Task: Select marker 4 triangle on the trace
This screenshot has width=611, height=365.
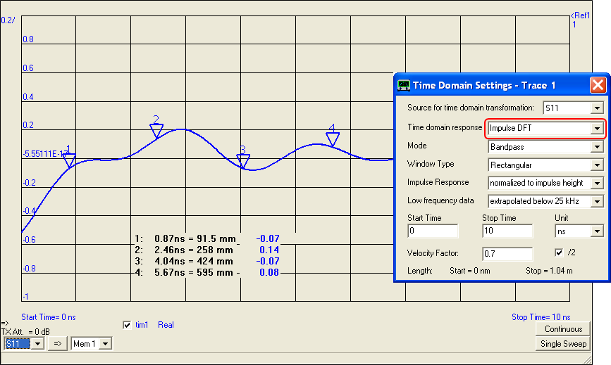Action: click(x=332, y=139)
